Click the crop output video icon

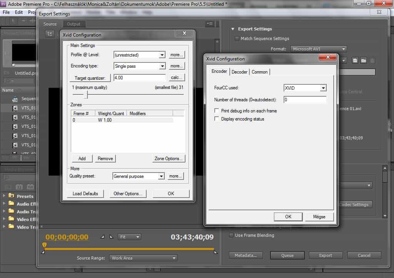coord(50,34)
